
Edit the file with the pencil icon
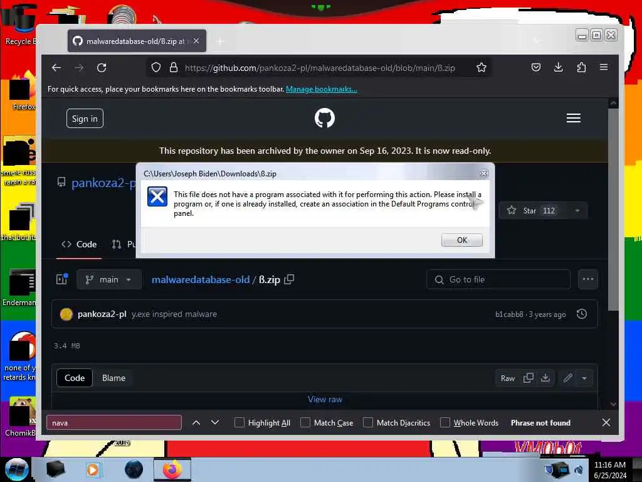point(567,378)
